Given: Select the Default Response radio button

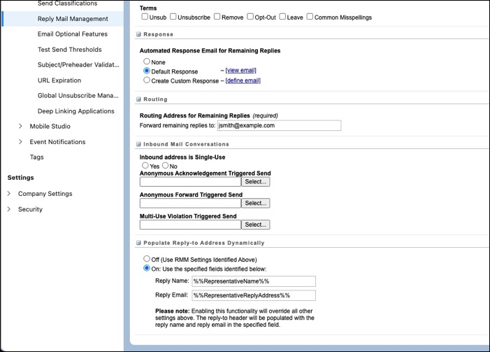Looking at the screenshot, I should click(x=147, y=71).
